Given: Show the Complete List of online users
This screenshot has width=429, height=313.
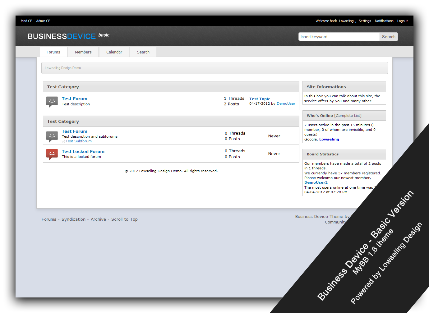Looking at the screenshot, I should (x=348, y=116).
